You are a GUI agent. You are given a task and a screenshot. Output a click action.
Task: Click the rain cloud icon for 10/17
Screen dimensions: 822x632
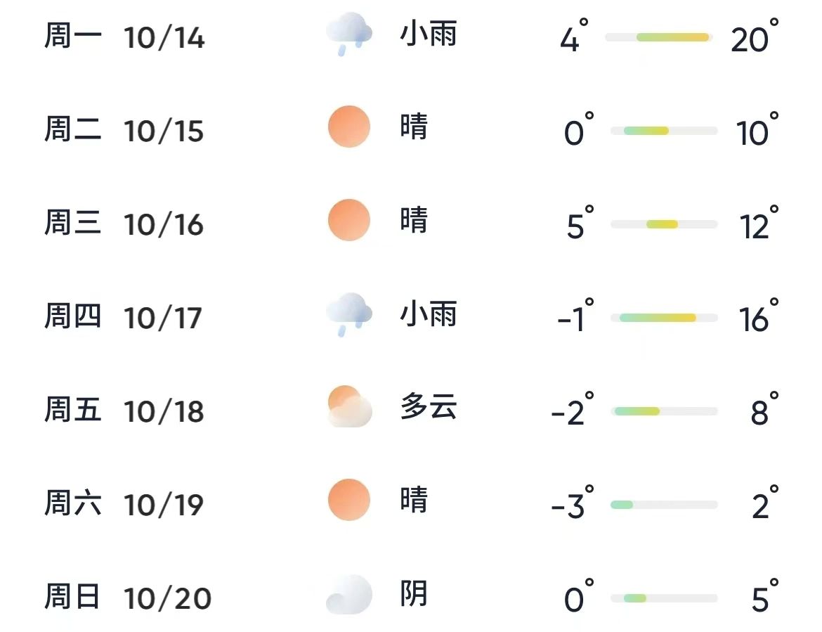click(x=349, y=314)
